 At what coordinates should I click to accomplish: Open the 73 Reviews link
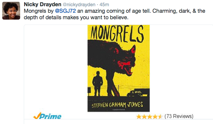[179, 116]
